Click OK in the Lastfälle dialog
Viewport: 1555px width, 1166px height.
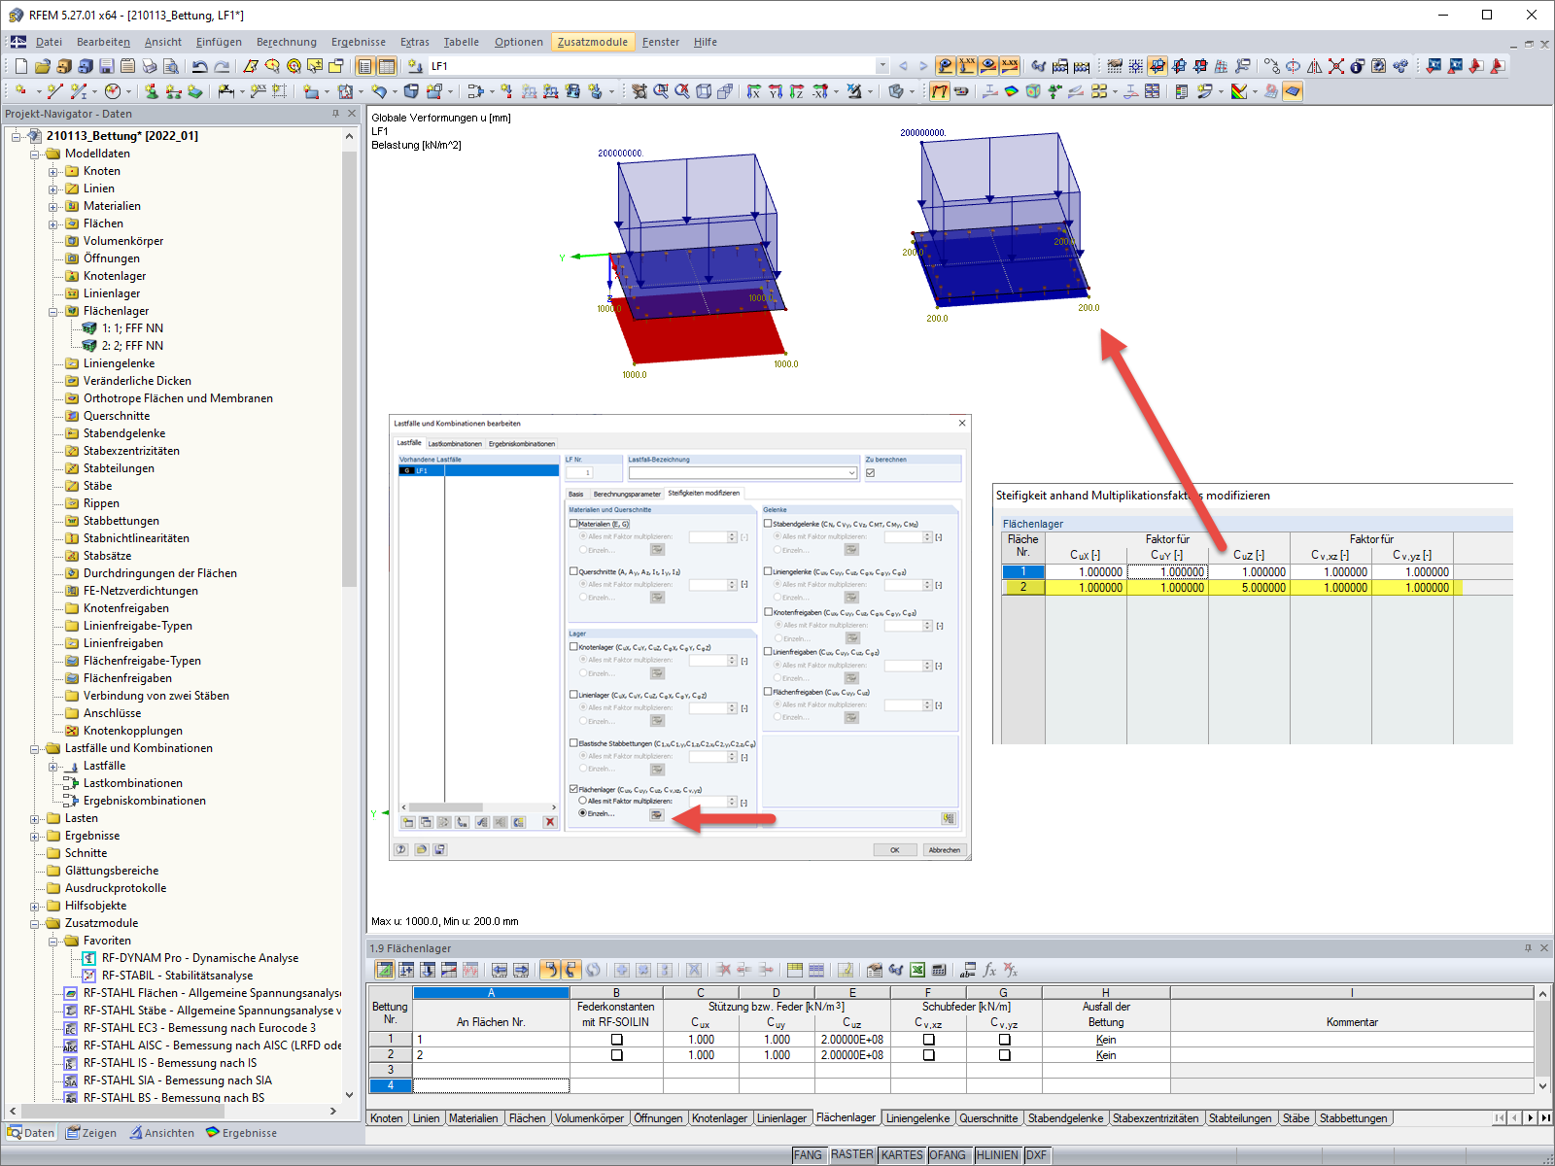[895, 849]
